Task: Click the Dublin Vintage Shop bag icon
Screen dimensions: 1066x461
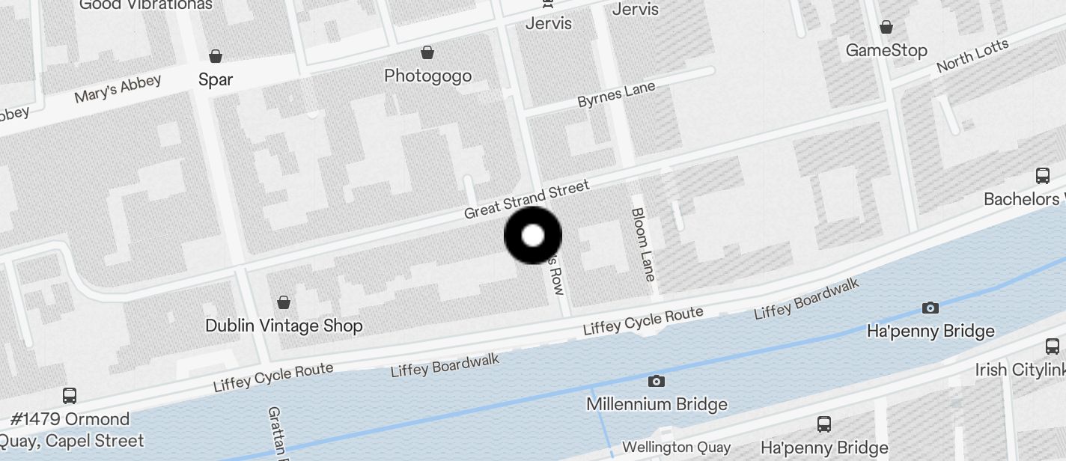Action: coord(284,302)
